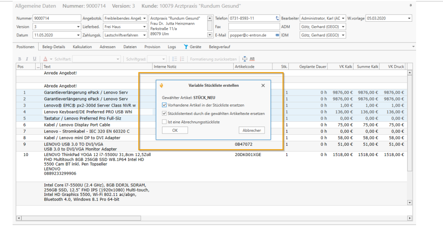Click the envelope icon beside E-Mail field
443x241 pixels.
point(278,35)
